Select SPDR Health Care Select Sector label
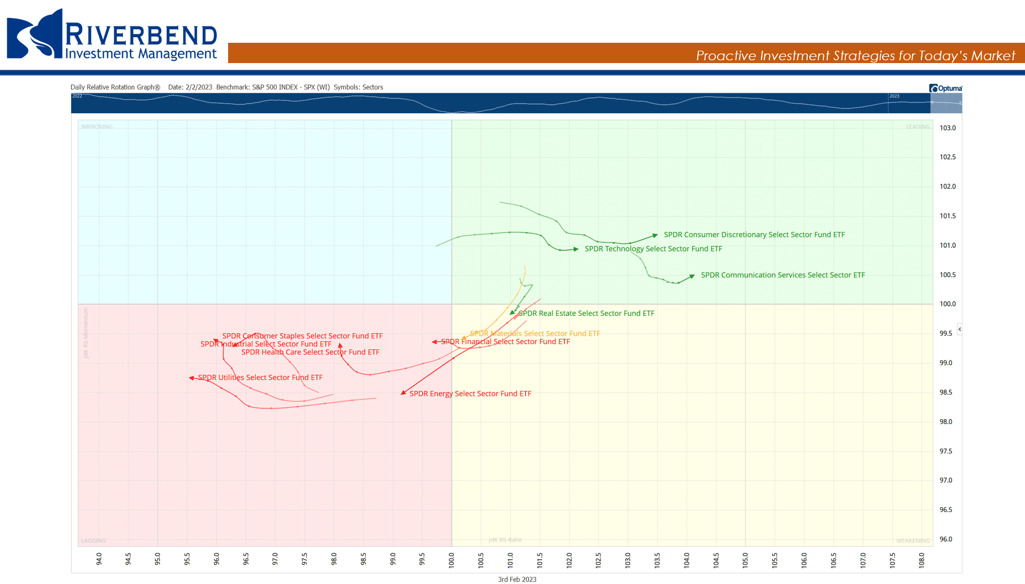This screenshot has width=1025, height=584. [x=310, y=353]
